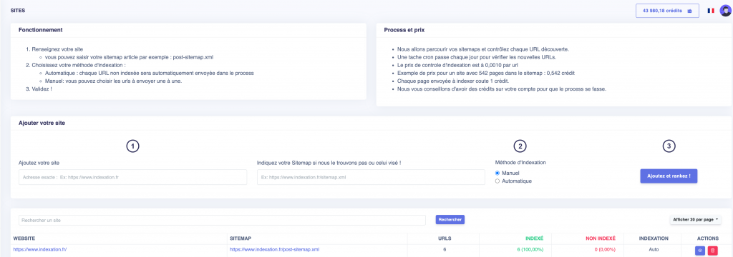Open the https://www.indexation.fr/ website link

[x=40, y=250]
